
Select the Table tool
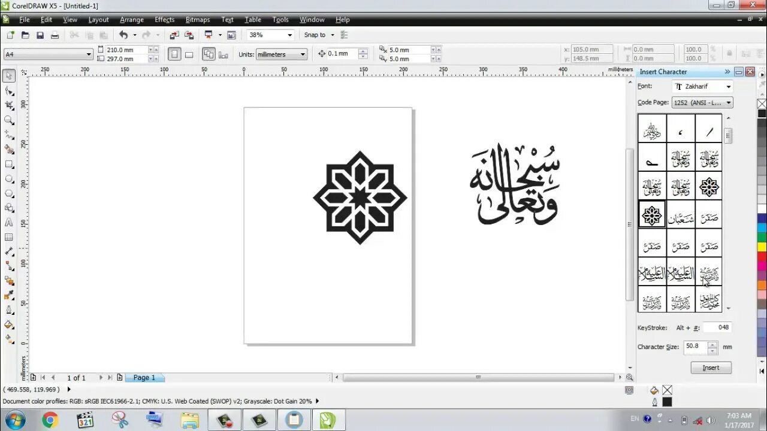[x=9, y=237]
